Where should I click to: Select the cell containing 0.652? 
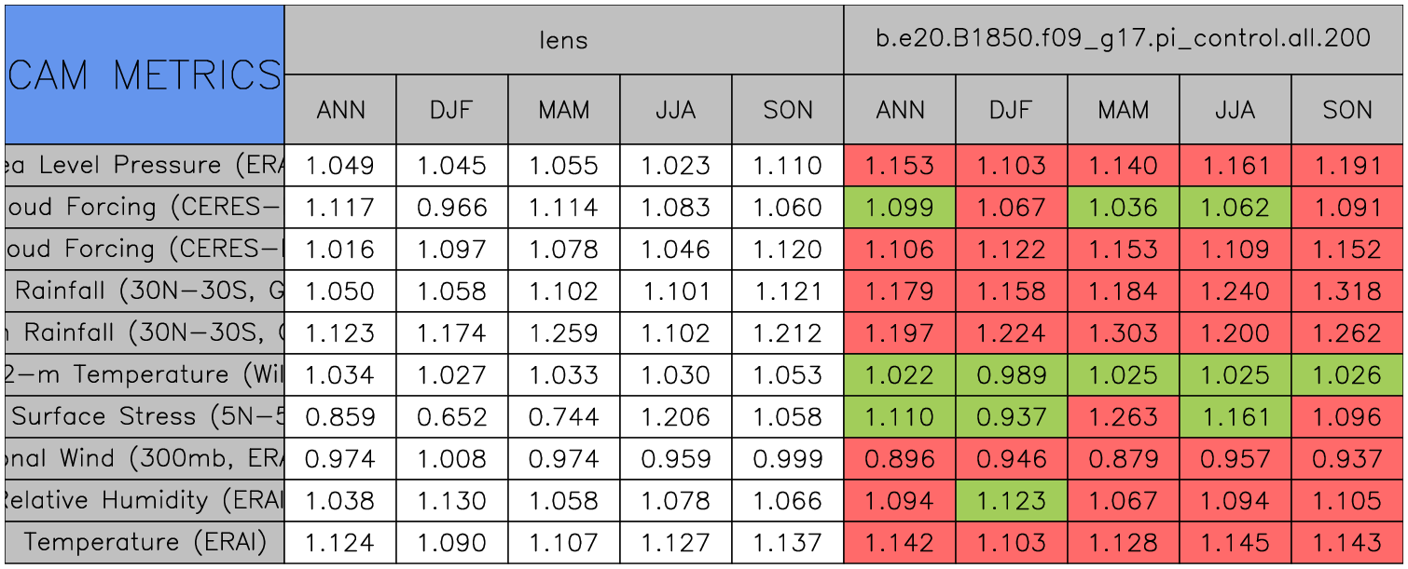[x=451, y=417]
